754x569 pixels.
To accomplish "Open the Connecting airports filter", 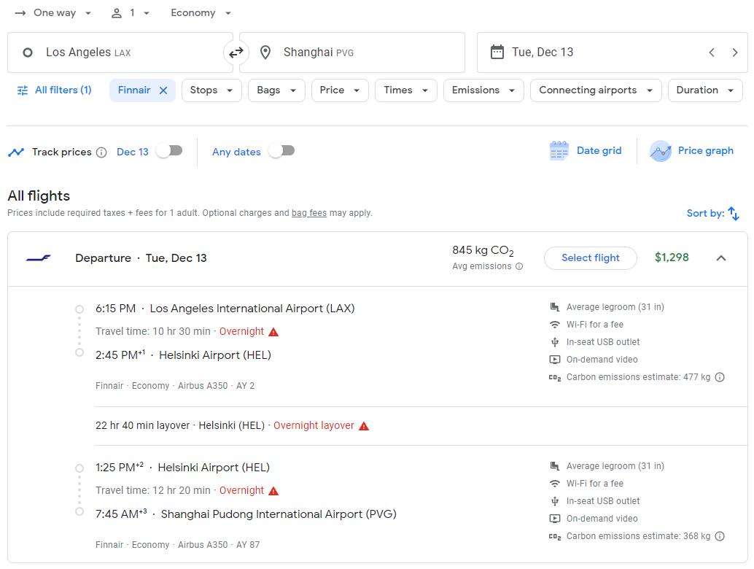I will click(596, 90).
